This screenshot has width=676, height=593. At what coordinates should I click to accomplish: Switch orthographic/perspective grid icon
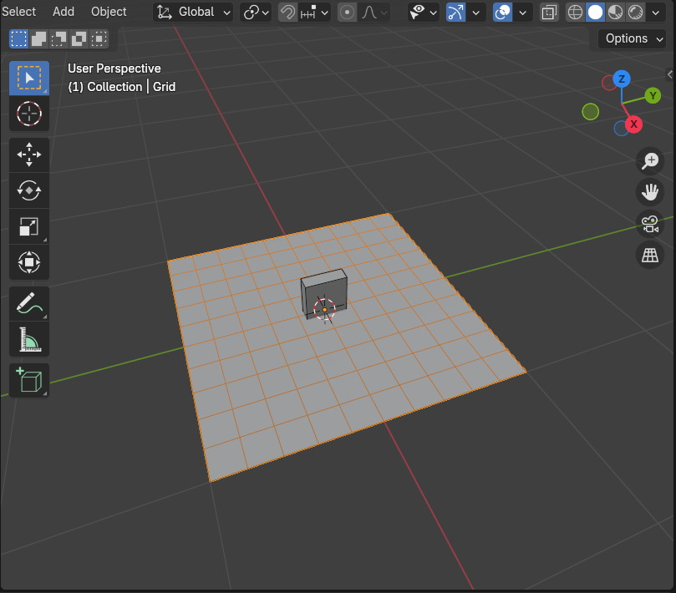650,255
